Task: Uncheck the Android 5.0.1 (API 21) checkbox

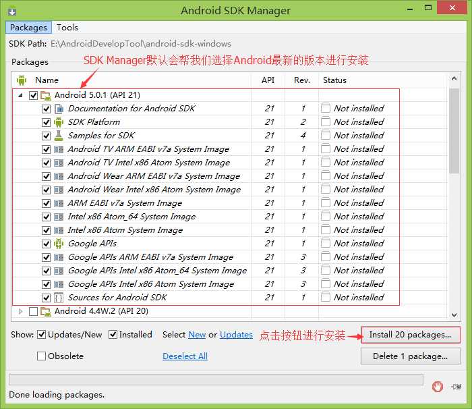Action: [x=34, y=96]
